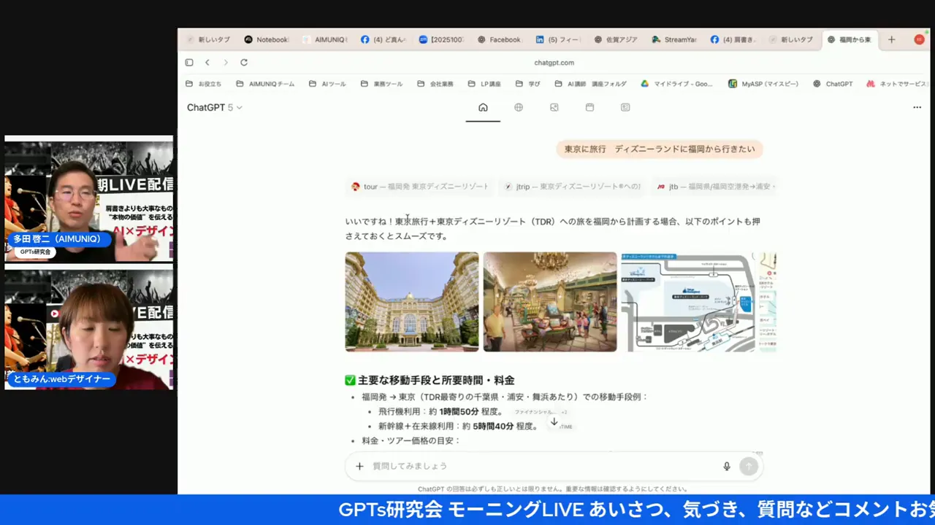The width and height of the screenshot is (935, 525).
Task: Click the image gallery icon
Action: coord(554,107)
